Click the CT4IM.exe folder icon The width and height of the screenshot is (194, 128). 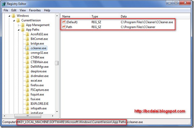tap(27, 57)
